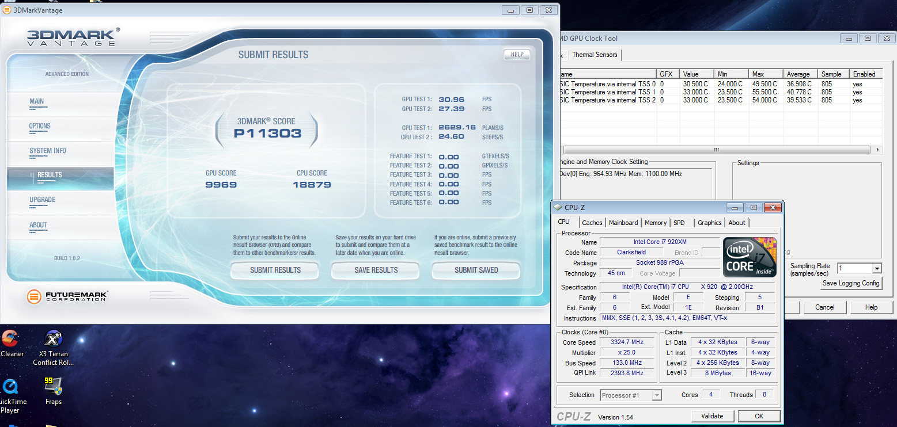
Task: Open X3 Terran Conflict desktop icon
Action: pyautogui.click(x=53, y=347)
